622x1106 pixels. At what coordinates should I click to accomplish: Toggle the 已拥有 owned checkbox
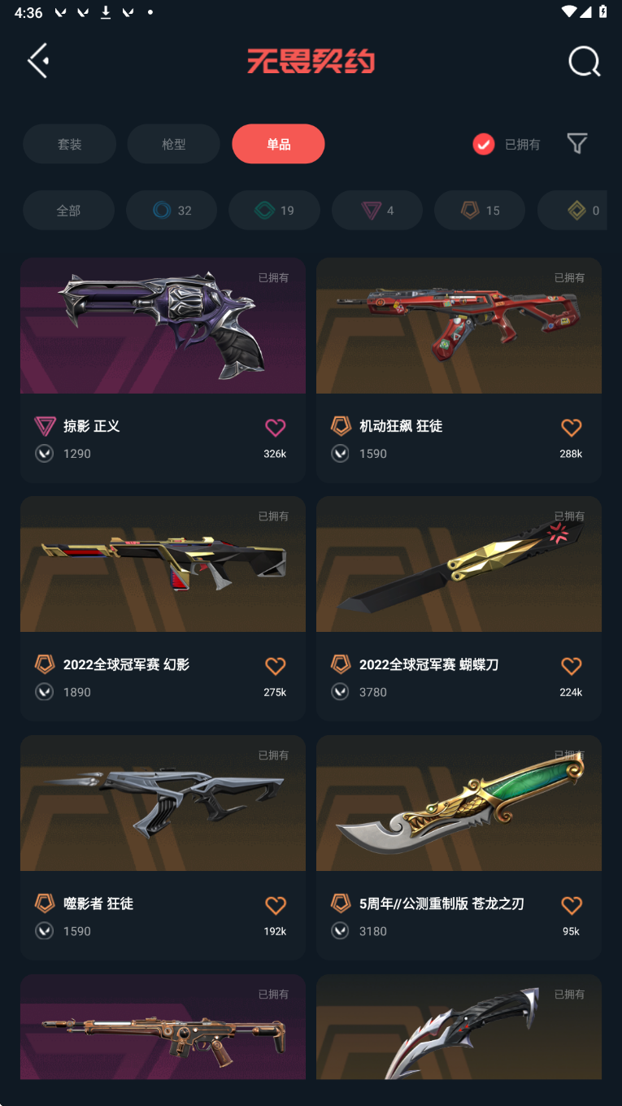point(484,145)
